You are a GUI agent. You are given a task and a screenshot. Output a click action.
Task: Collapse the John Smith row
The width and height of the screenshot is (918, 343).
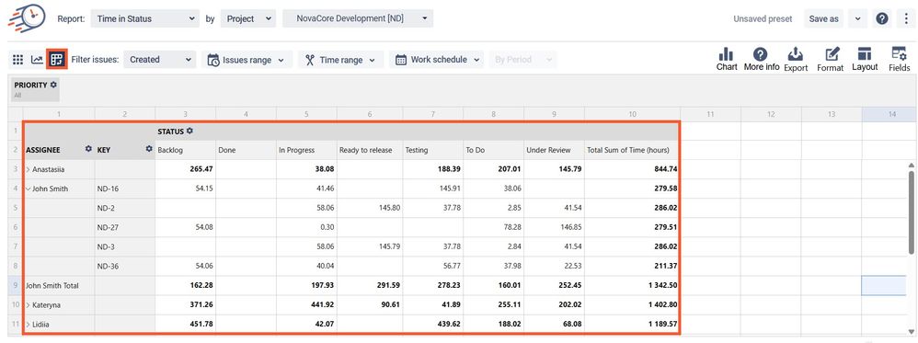[29, 189]
